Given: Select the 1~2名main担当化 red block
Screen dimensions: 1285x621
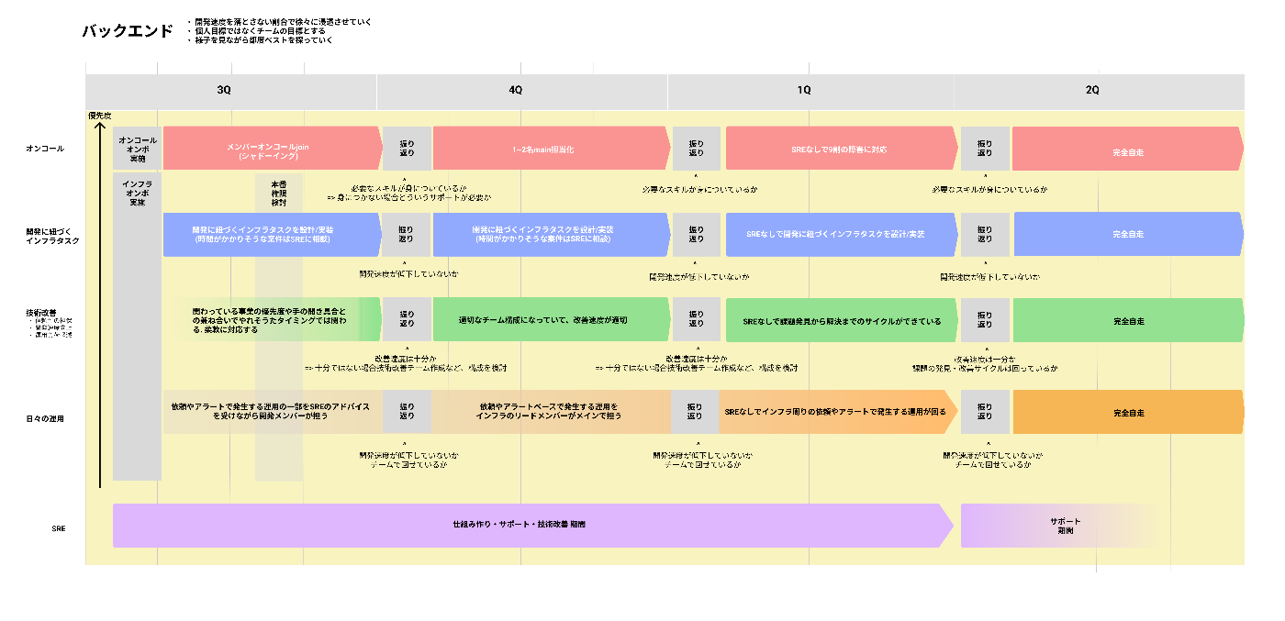Looking at the screenshot, I should (x=552, y=149).
